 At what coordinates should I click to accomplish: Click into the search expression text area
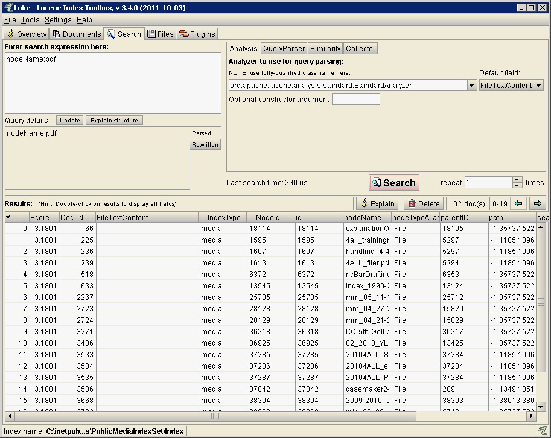113,83
